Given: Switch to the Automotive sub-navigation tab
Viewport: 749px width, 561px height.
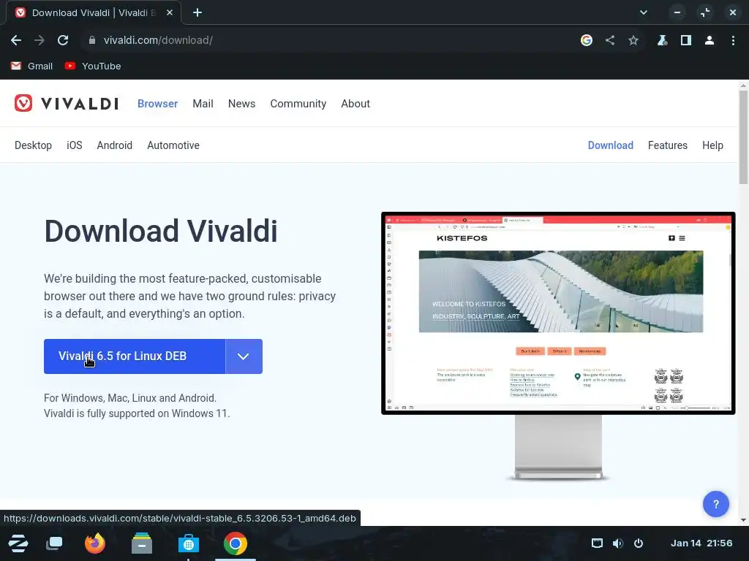Looking at the screenshot, I should click(173, 145).
